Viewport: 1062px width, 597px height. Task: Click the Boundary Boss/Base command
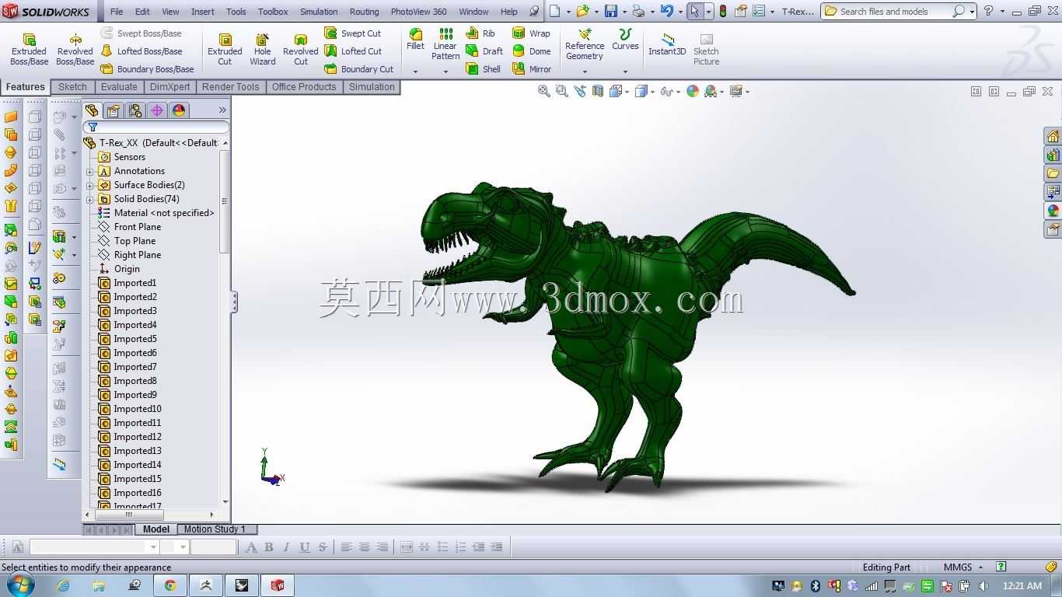pyautogui.click(x=148, y=69)
